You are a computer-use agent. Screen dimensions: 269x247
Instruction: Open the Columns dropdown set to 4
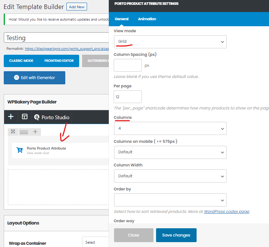170,129
